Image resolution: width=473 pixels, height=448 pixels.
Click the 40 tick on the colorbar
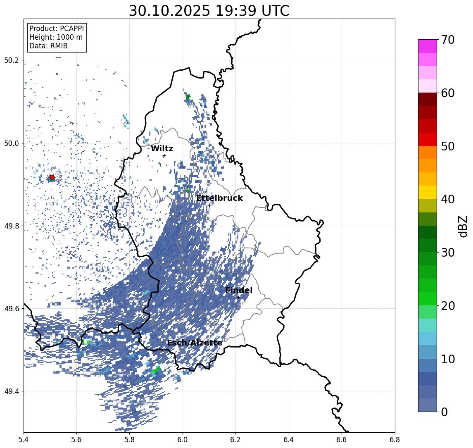[x=448, y=199]
